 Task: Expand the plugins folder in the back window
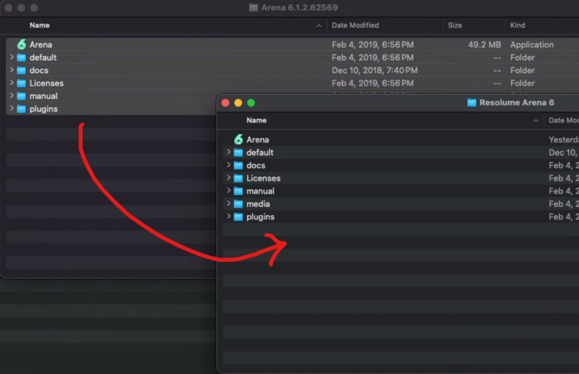coord(12,109)
